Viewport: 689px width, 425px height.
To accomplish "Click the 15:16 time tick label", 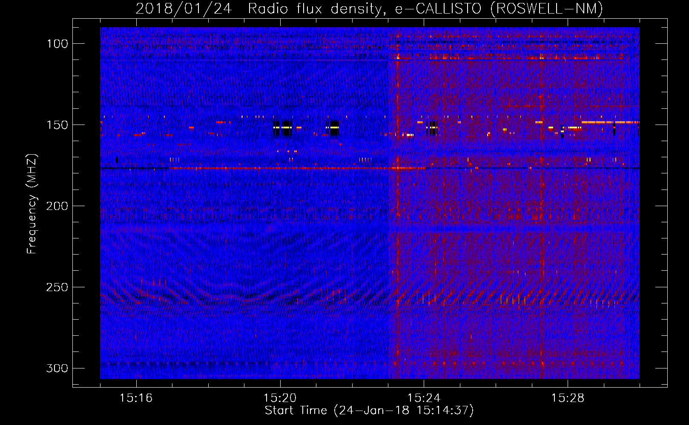I will tap(136, 398).
